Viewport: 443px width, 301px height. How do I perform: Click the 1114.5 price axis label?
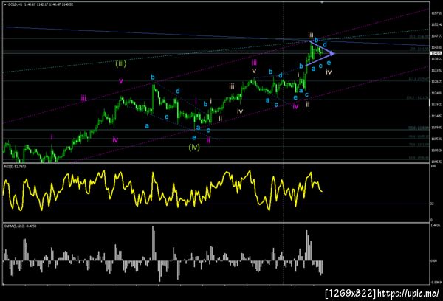coord(436,116)
